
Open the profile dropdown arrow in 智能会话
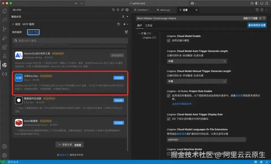[x=127, y=17]
